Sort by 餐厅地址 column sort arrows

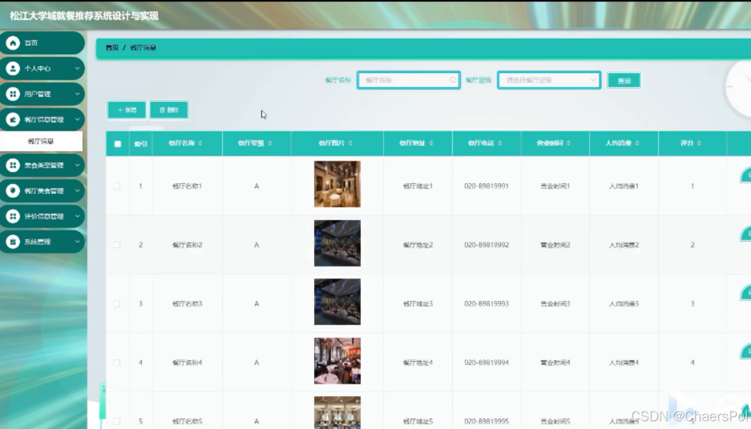[x=431, y=143]
